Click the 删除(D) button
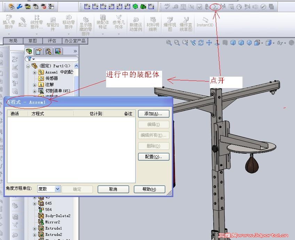 pyautogui.click(x=153, y=146)
